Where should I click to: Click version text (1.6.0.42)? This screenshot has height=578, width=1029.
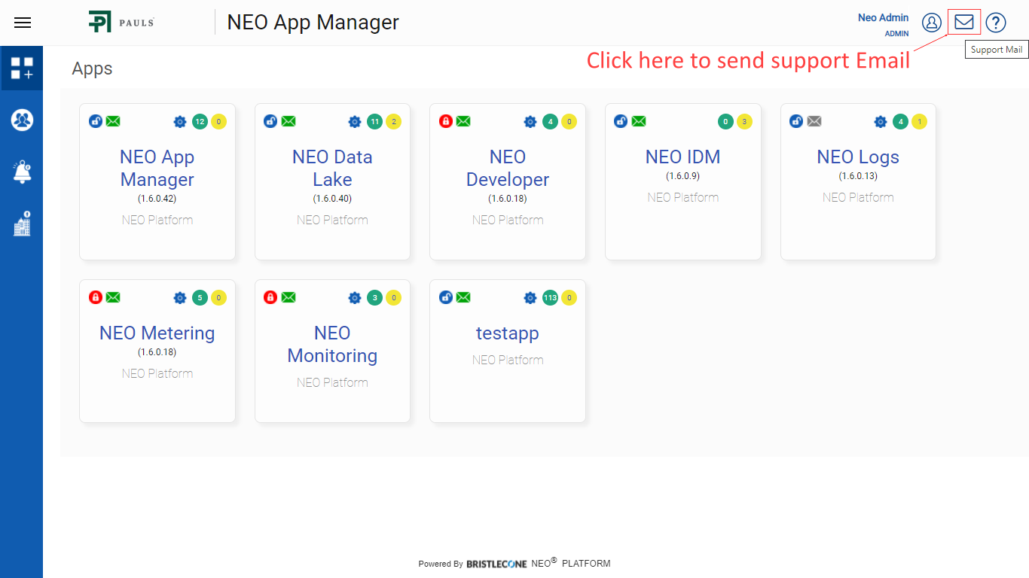pyautogui.click(x=157, y=199)
